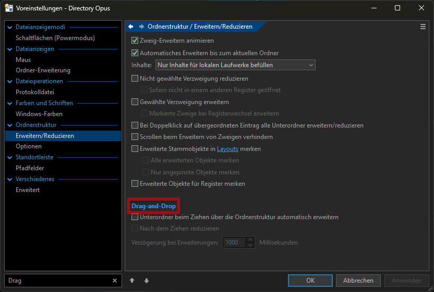Enable Erweiterte Objekte für Register merken
The image size is (434, 292).
click(135, 184)
